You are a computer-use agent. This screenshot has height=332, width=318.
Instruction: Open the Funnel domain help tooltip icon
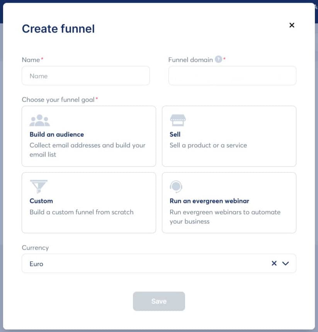[219, 60]
